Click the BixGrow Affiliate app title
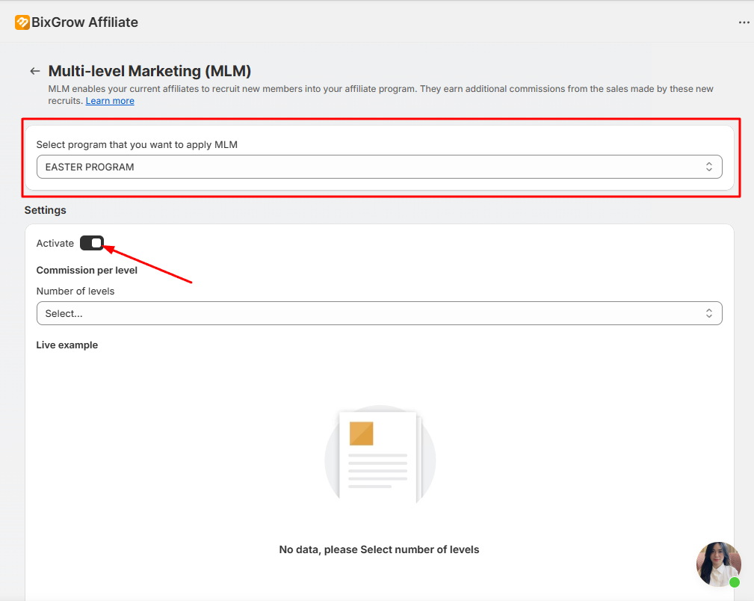 click(84, 22)
